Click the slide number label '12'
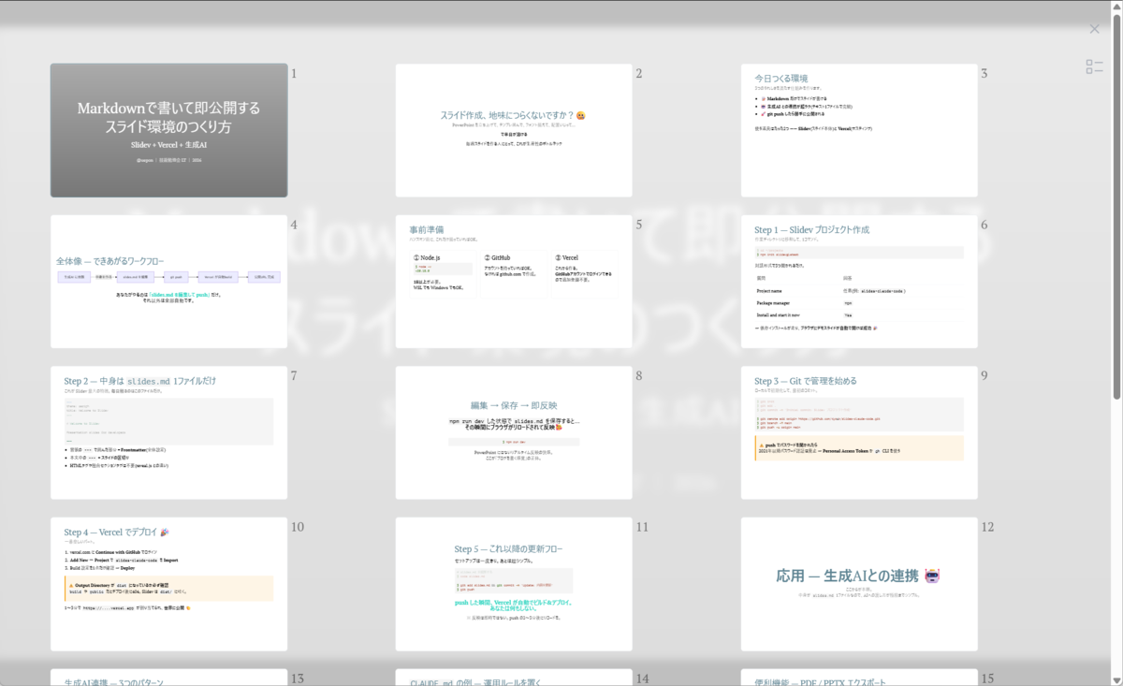The image size is (1123, 686). pos(987,527)
